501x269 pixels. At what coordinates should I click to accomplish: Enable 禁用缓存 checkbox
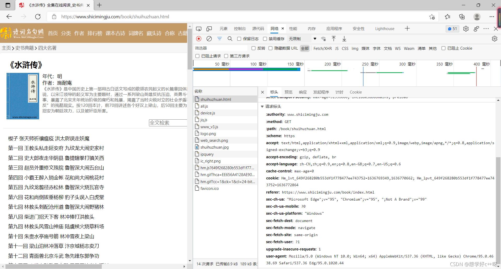click(265, 39)
